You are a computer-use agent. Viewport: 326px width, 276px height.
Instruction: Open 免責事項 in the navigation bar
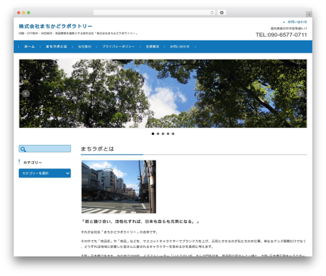153,46
